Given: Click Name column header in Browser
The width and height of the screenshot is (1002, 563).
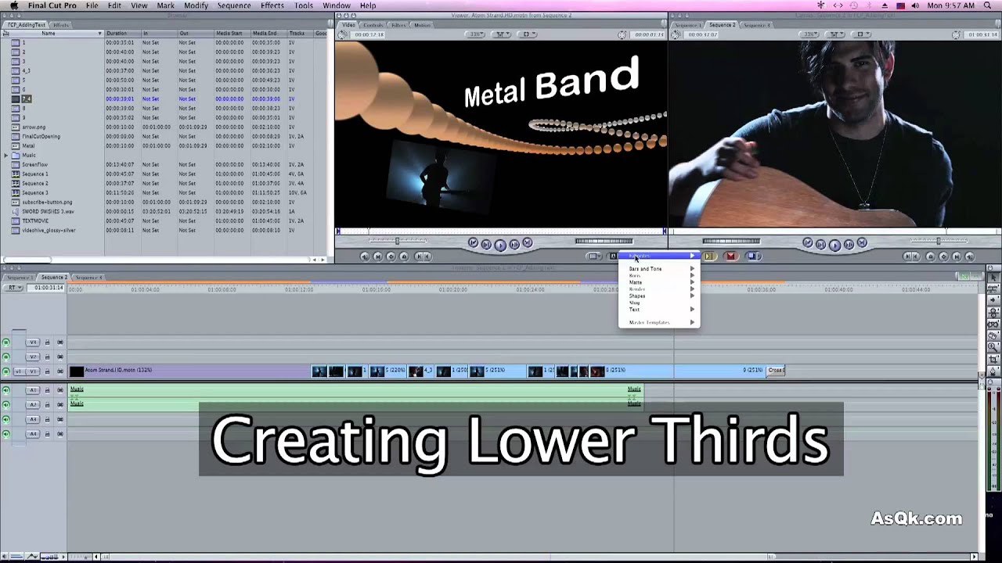Looking at the screenshot, I should coord(49,33).
